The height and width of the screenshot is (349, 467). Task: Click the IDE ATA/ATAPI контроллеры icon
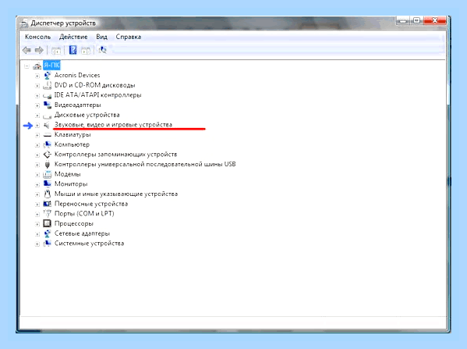coord(47,95)
